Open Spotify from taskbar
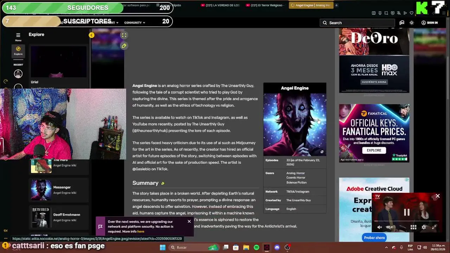Image resolution: width=450 pixels, height=253 pixels. pos(256,247)
